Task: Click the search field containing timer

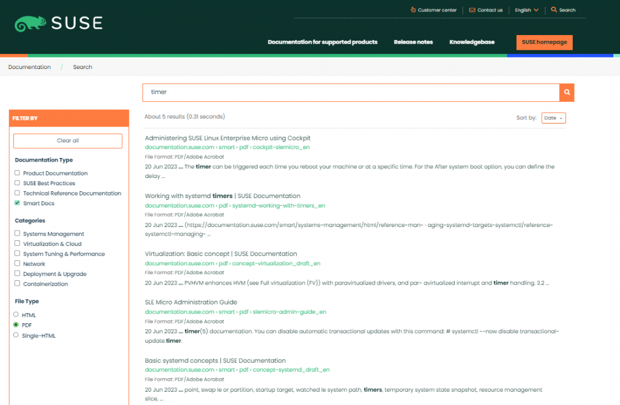Action: click(351, 92)
